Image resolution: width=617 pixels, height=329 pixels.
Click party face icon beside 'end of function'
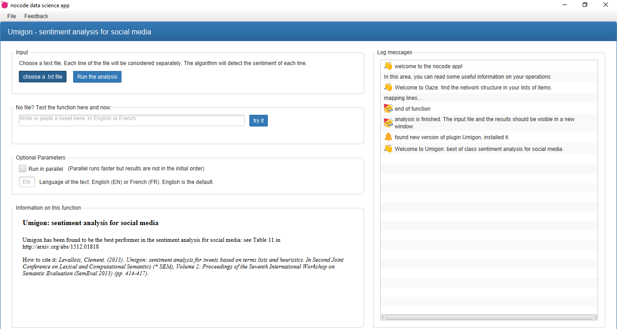point(388,108)
